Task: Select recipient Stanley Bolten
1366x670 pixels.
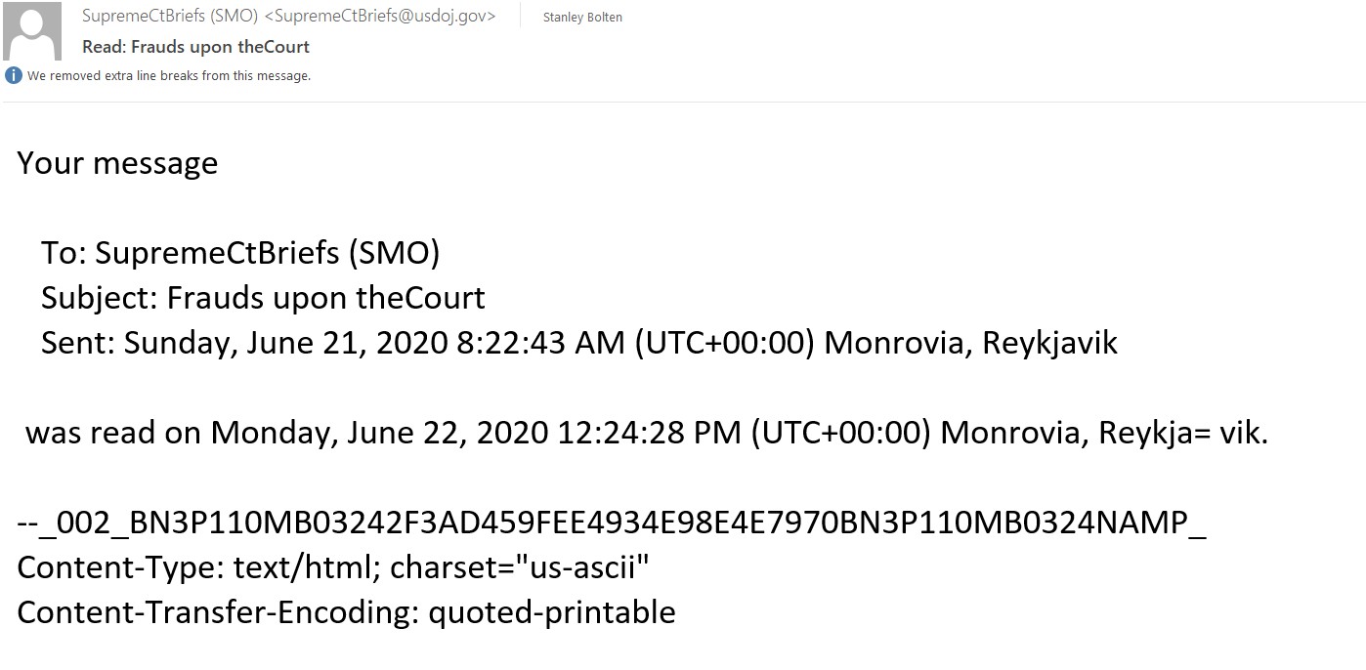Action: point(582,17)
